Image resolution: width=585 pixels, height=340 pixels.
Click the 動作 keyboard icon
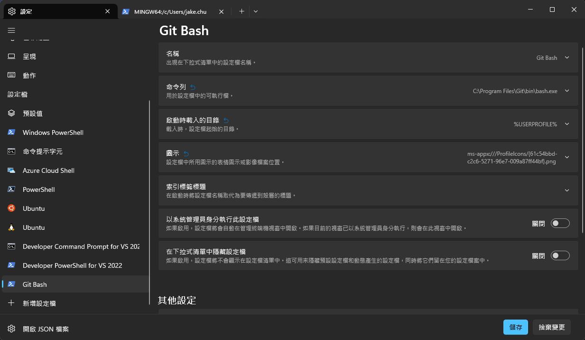[11, 75]
